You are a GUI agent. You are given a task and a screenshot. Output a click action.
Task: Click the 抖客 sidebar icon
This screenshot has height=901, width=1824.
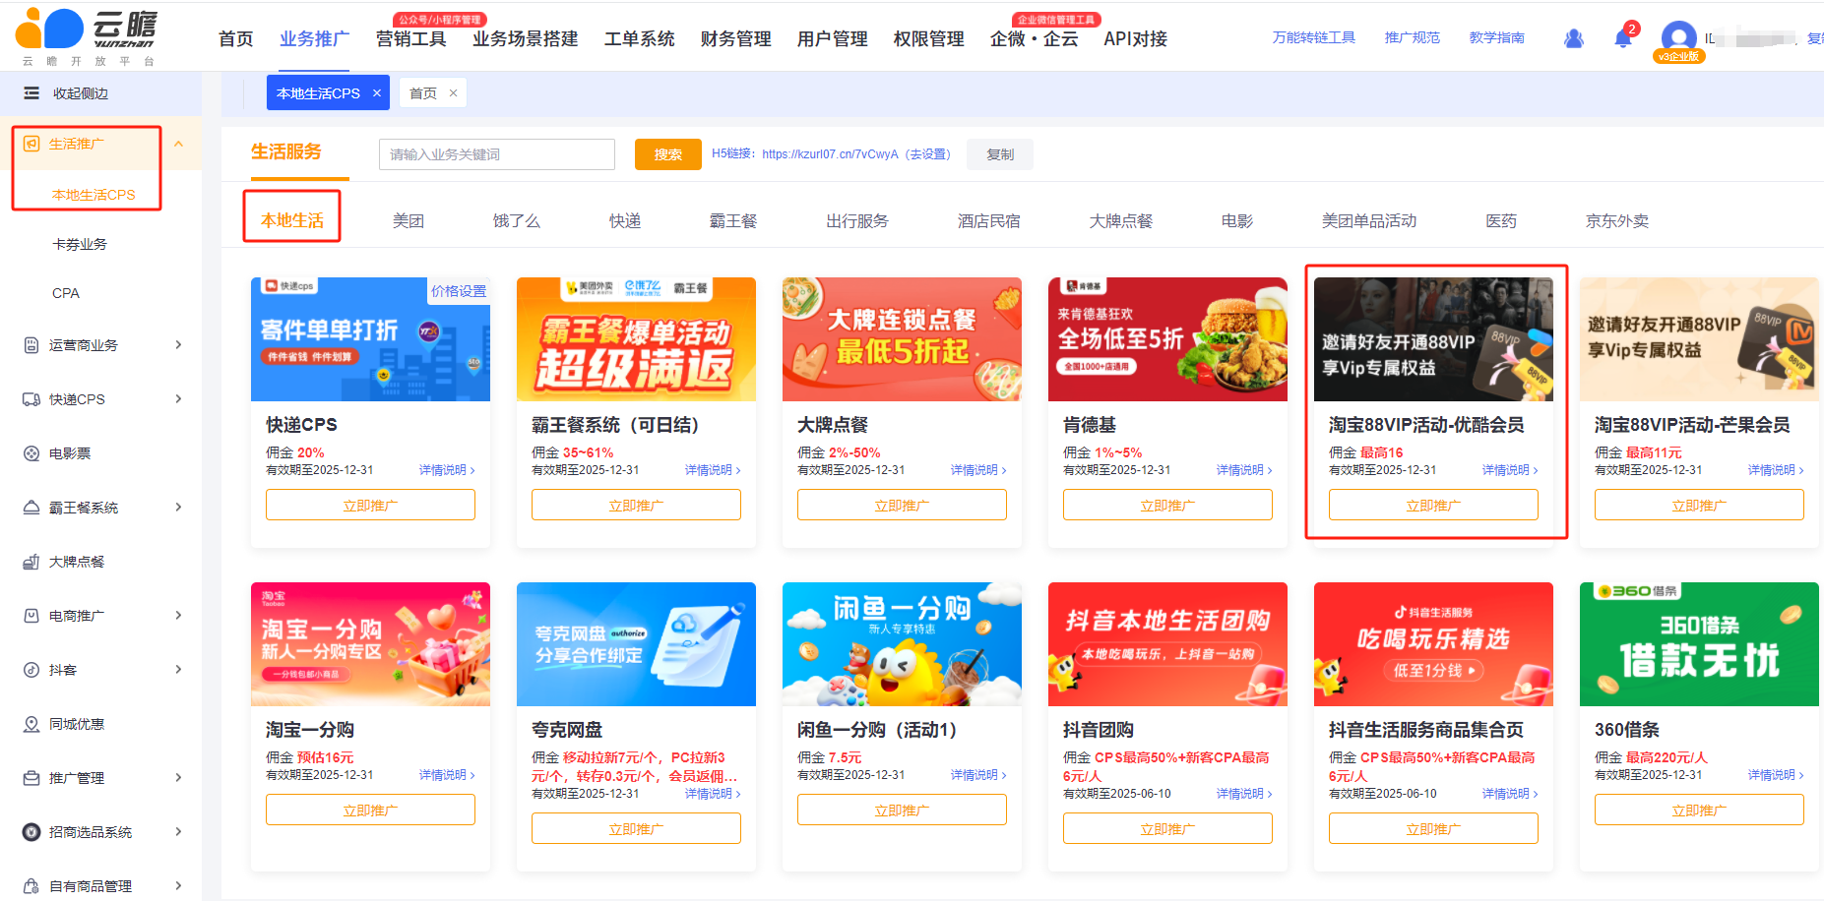click(31, 670)
